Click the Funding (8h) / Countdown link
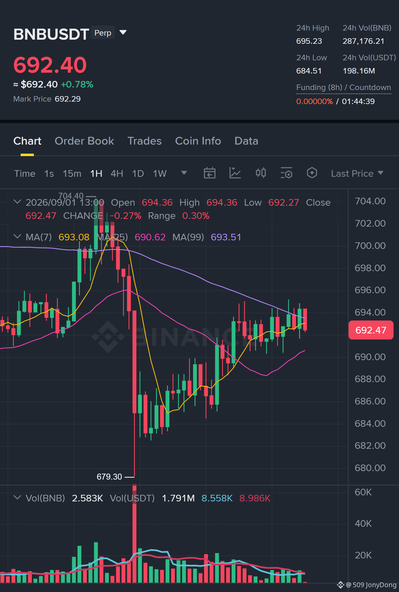This screenshot has width=399, height=592. pyautogui.click(x=343, y=88)
